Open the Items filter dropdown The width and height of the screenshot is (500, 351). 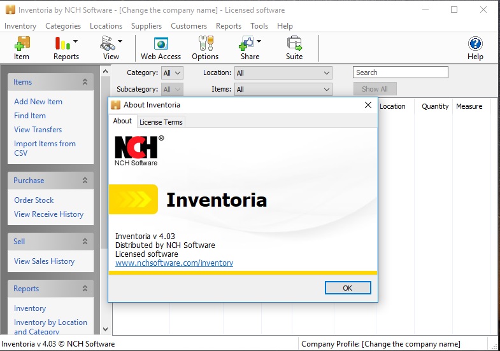283,90
